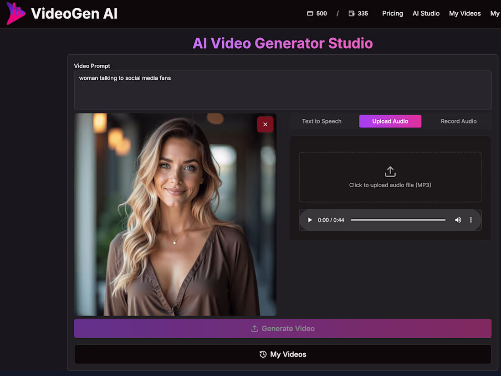501x376 pixels.
Task: Open the AI Studio menu item
Action: (x=426, y=13)
